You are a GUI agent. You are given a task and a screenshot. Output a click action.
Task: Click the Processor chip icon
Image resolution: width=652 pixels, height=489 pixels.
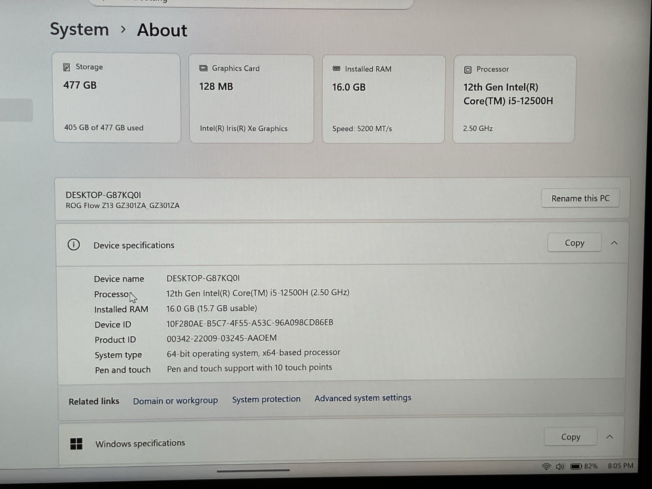(x=468, y=70)
